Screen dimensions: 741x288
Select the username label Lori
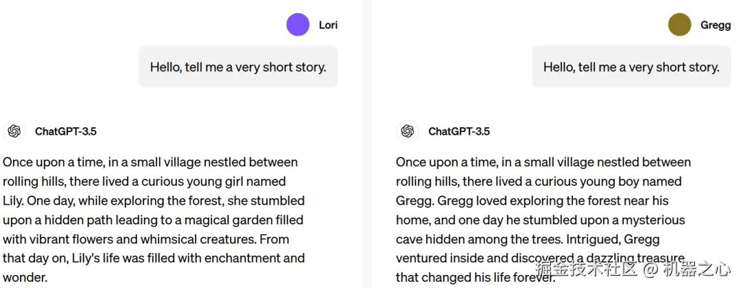pyautogui.click(x=328, y=25)
